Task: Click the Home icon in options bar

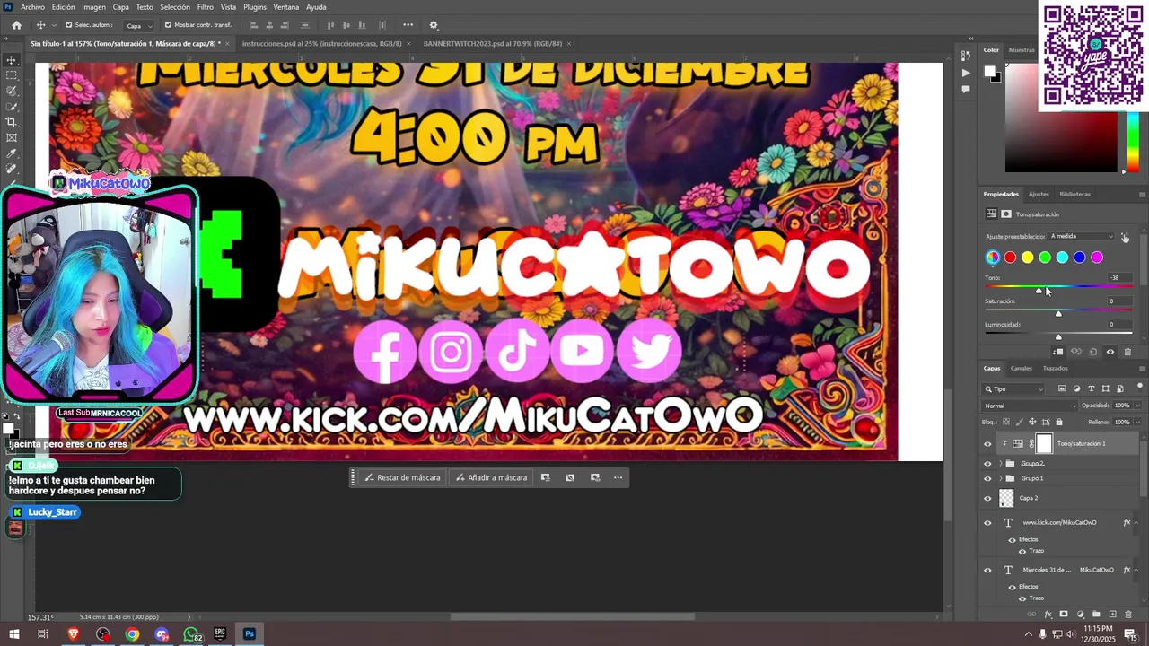Action: [x=16, y=25]
